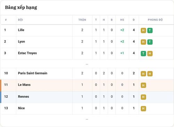Image resolution: width=174 pixels, height=127 pixels.
Task: Click the PHONG ĐỘ column header
Action: [x=155, y=20]
